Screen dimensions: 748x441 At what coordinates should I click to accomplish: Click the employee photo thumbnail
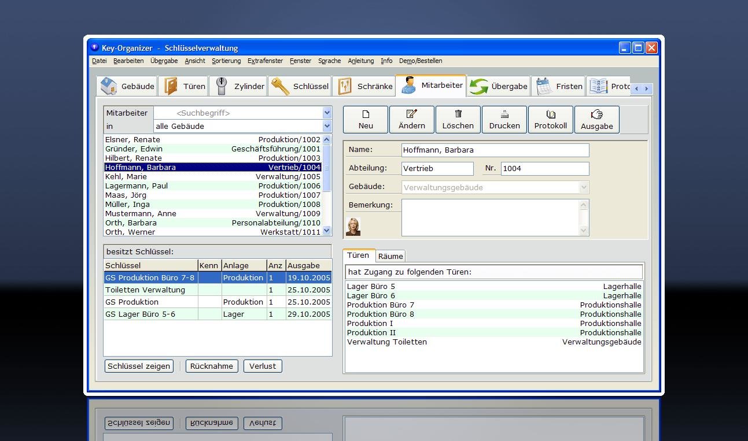pos(353,227)
